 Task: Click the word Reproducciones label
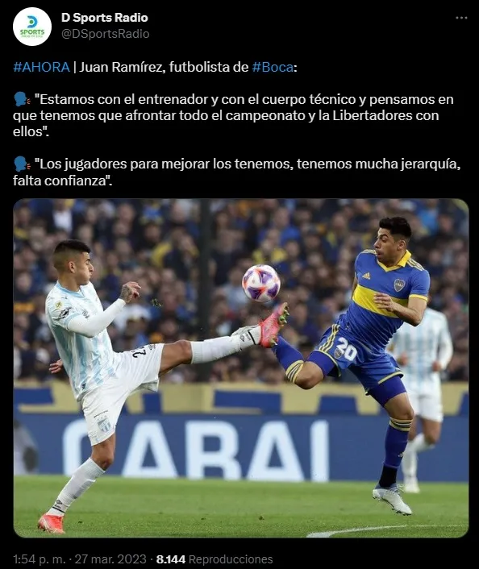231,559
